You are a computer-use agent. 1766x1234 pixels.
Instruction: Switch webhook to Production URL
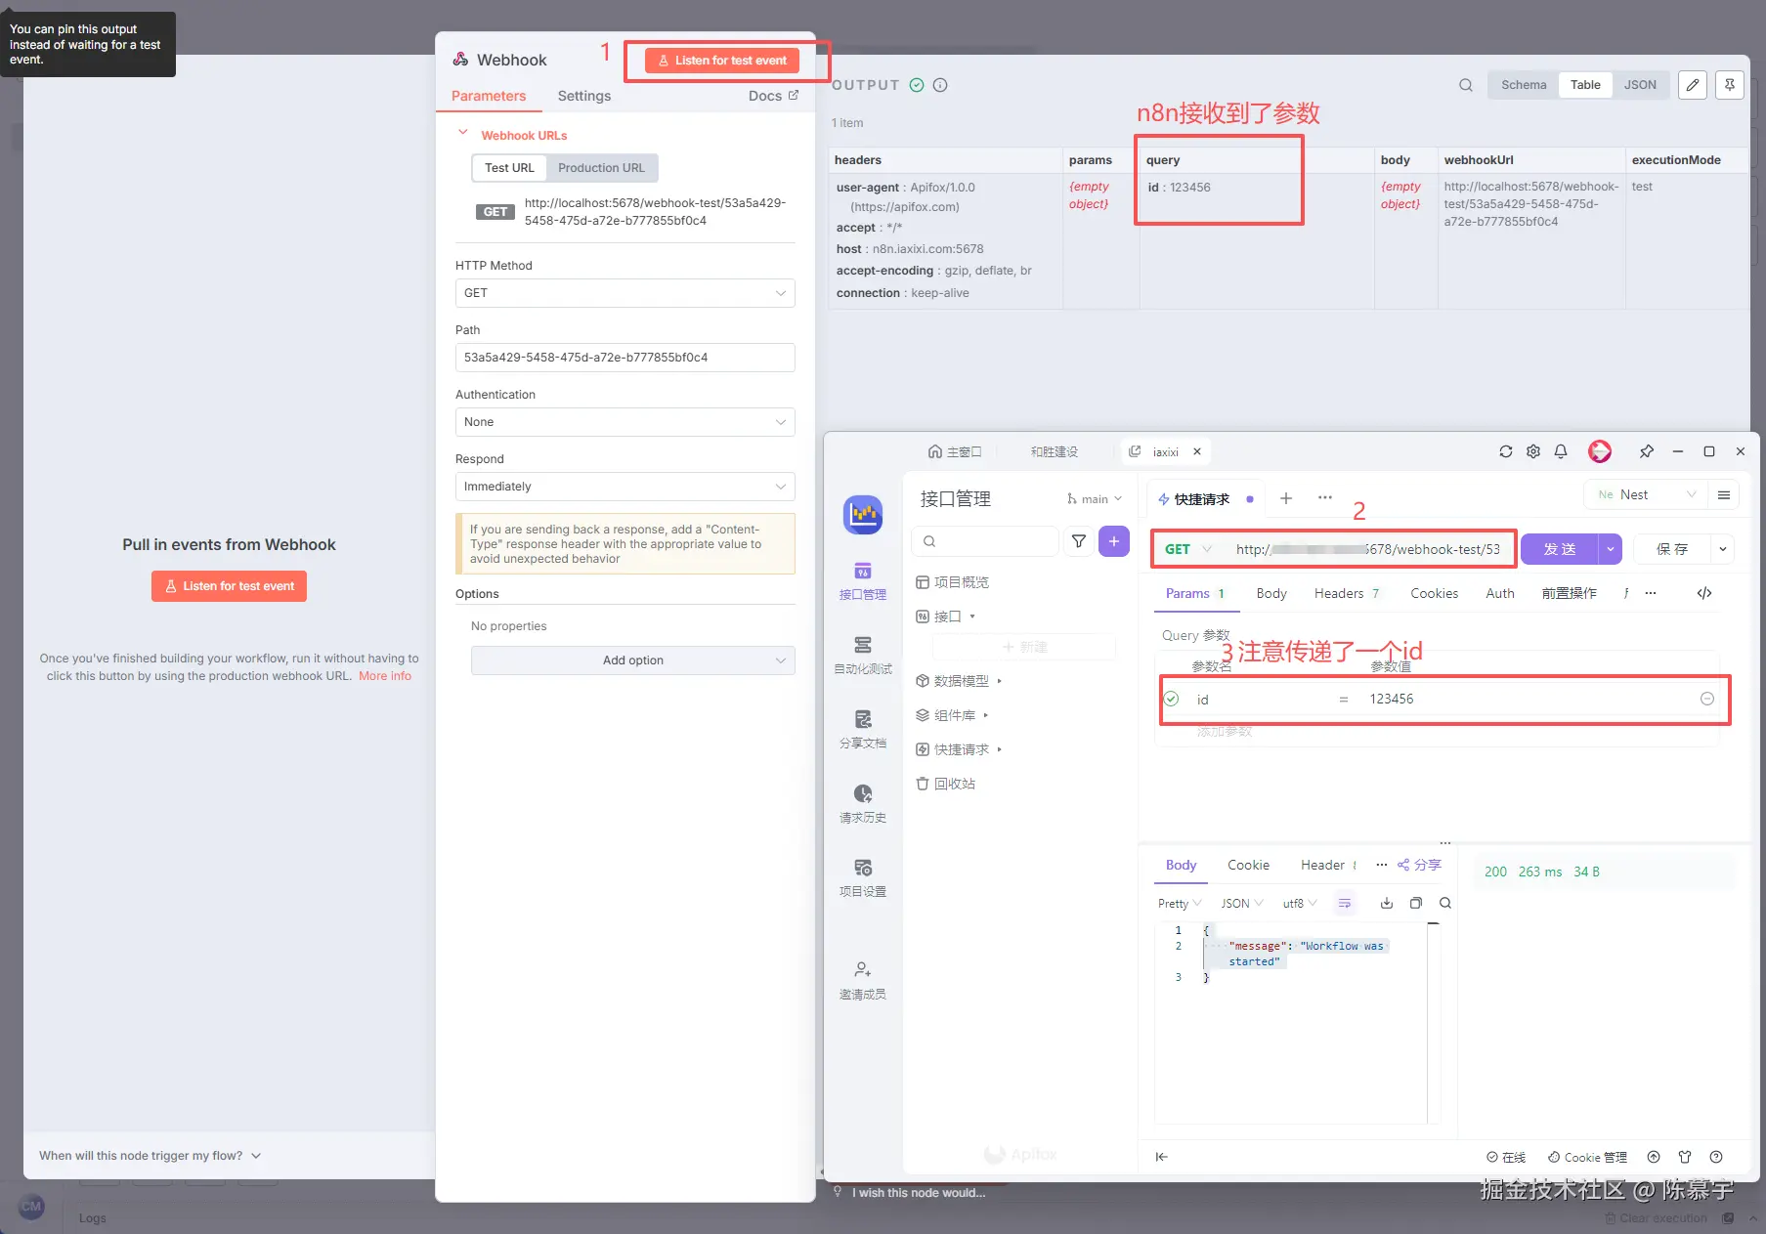click(601, 168)
